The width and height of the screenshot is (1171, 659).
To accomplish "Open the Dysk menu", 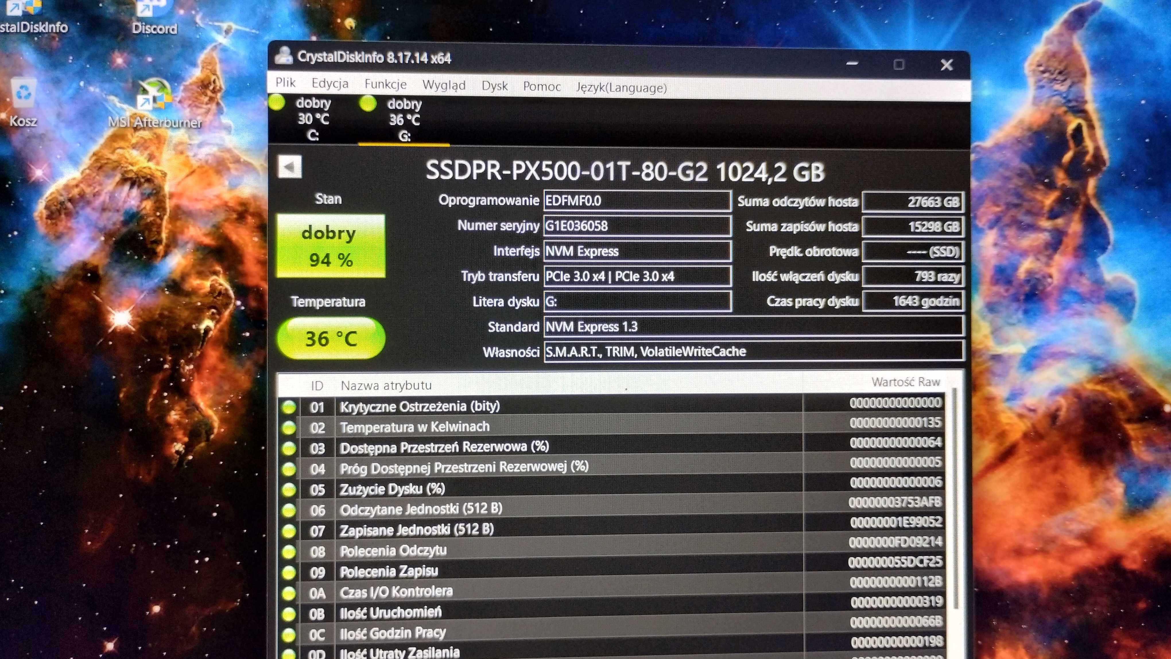I will pyautogui.click(x=495, y=86).
